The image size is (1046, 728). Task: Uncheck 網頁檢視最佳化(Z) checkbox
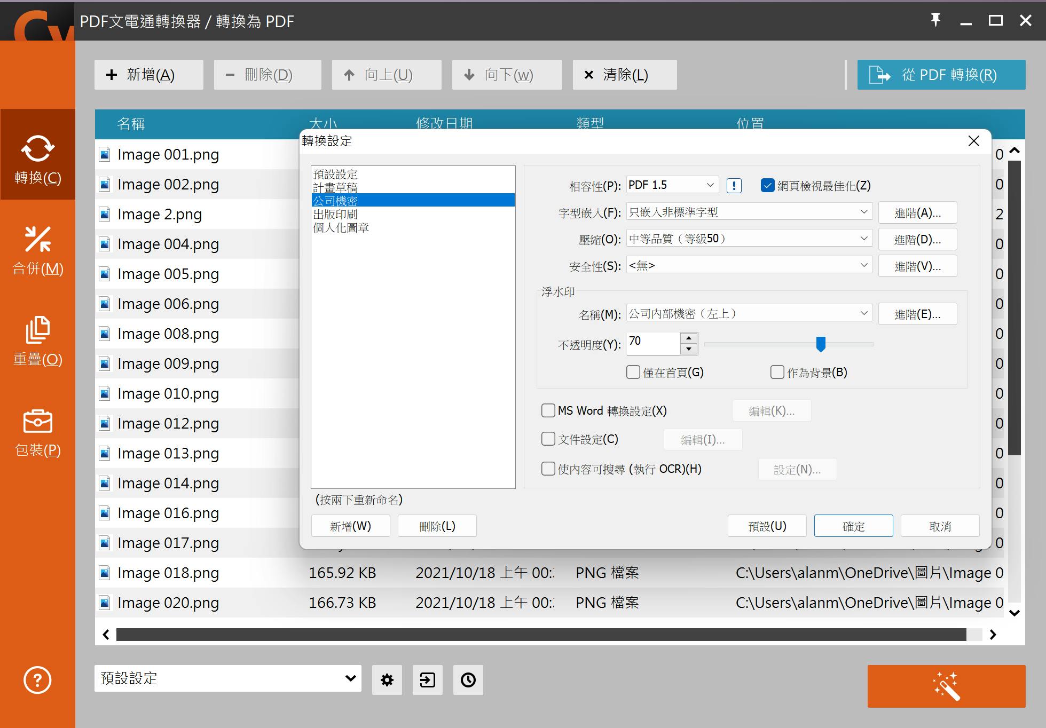767,186
